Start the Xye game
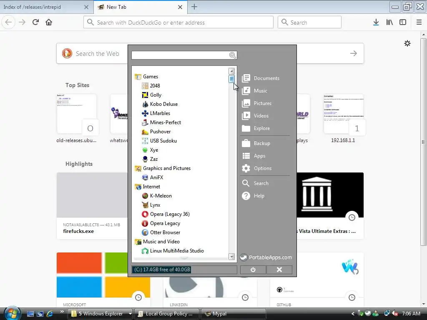Image resolution: width=427 pixels, height=320 pixels. [x=150, y=150]
